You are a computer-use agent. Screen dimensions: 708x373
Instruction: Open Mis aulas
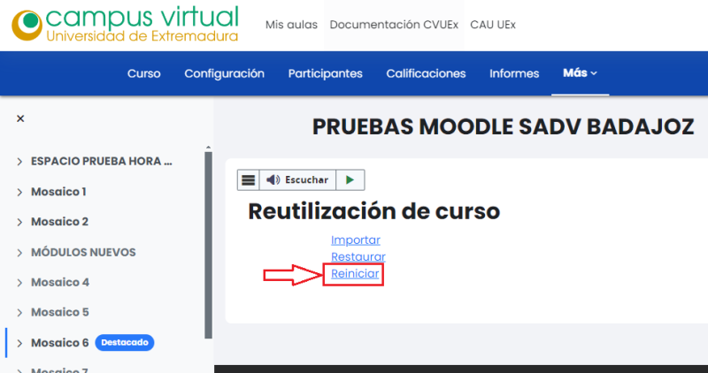pyautogui.click(x=291, y=25)
